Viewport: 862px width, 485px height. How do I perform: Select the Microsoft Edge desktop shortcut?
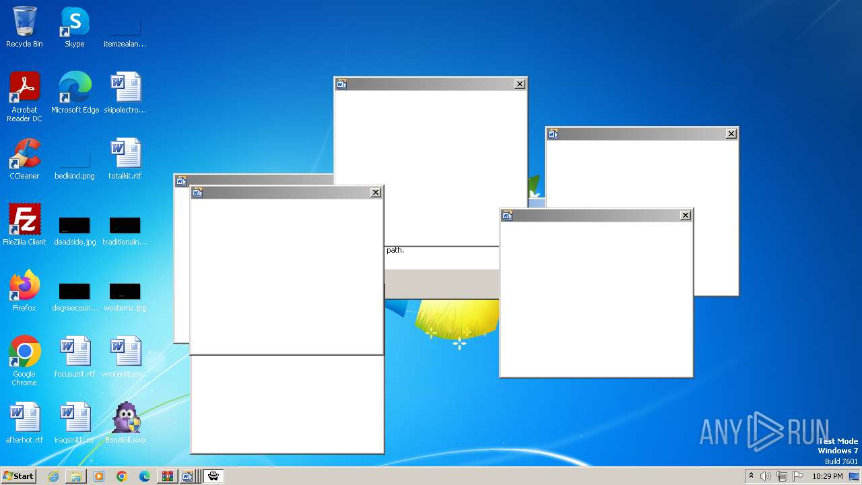[75, 93]
